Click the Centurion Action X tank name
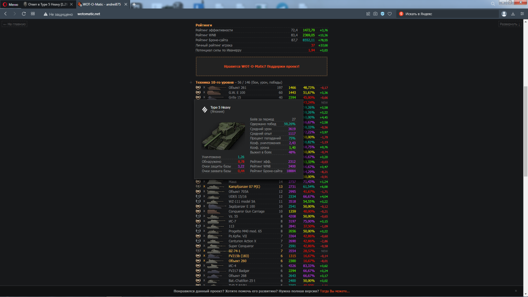Screen dimensions: 528x297 pyautogui.click(x=242, y=241)
